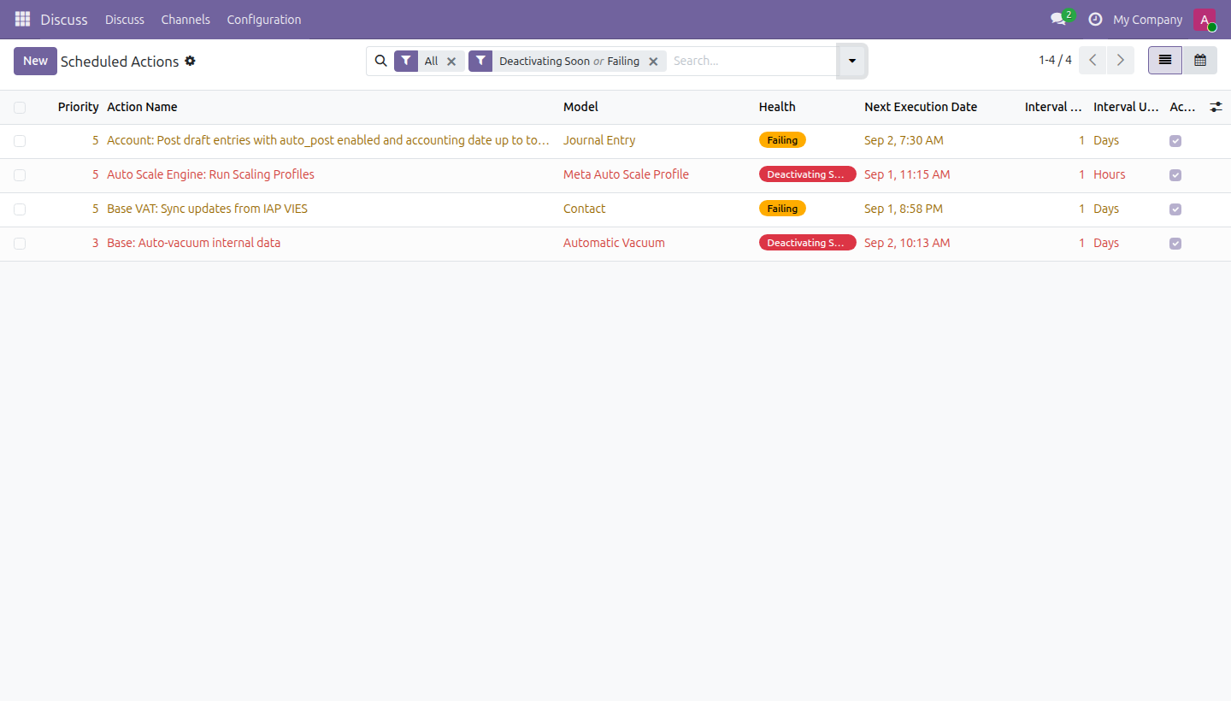Toggle Active for Automatic Vacuum row
Image resolution: width=1231 pixels, height=701 pixels.
tap(1175, 244)
